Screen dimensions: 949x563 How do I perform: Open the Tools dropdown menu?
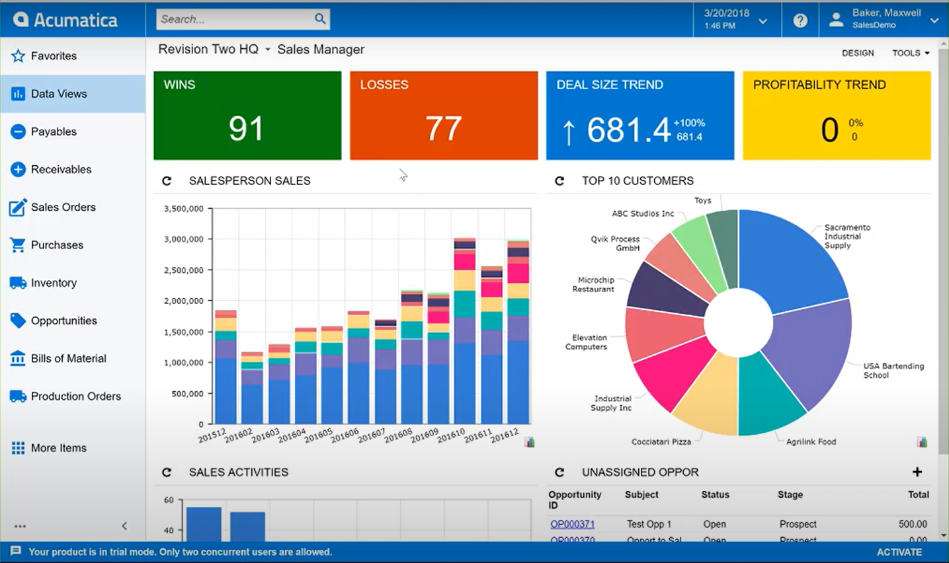pos(909,53)
